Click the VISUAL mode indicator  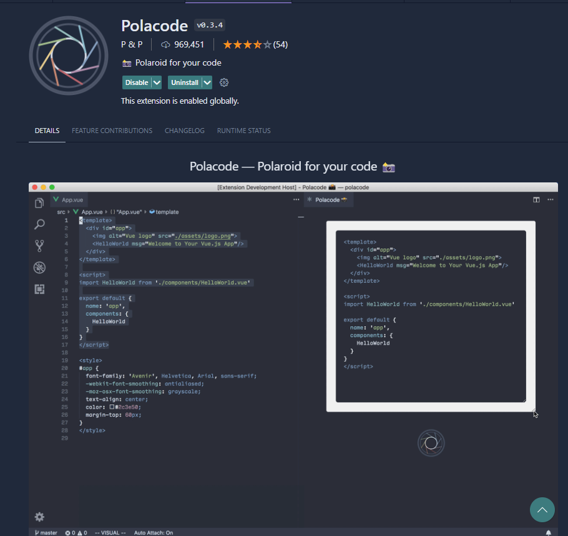point(110,532)
